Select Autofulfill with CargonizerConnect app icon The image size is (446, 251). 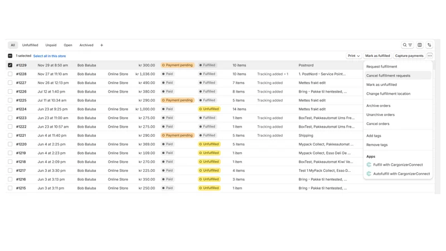click(369, 173)
